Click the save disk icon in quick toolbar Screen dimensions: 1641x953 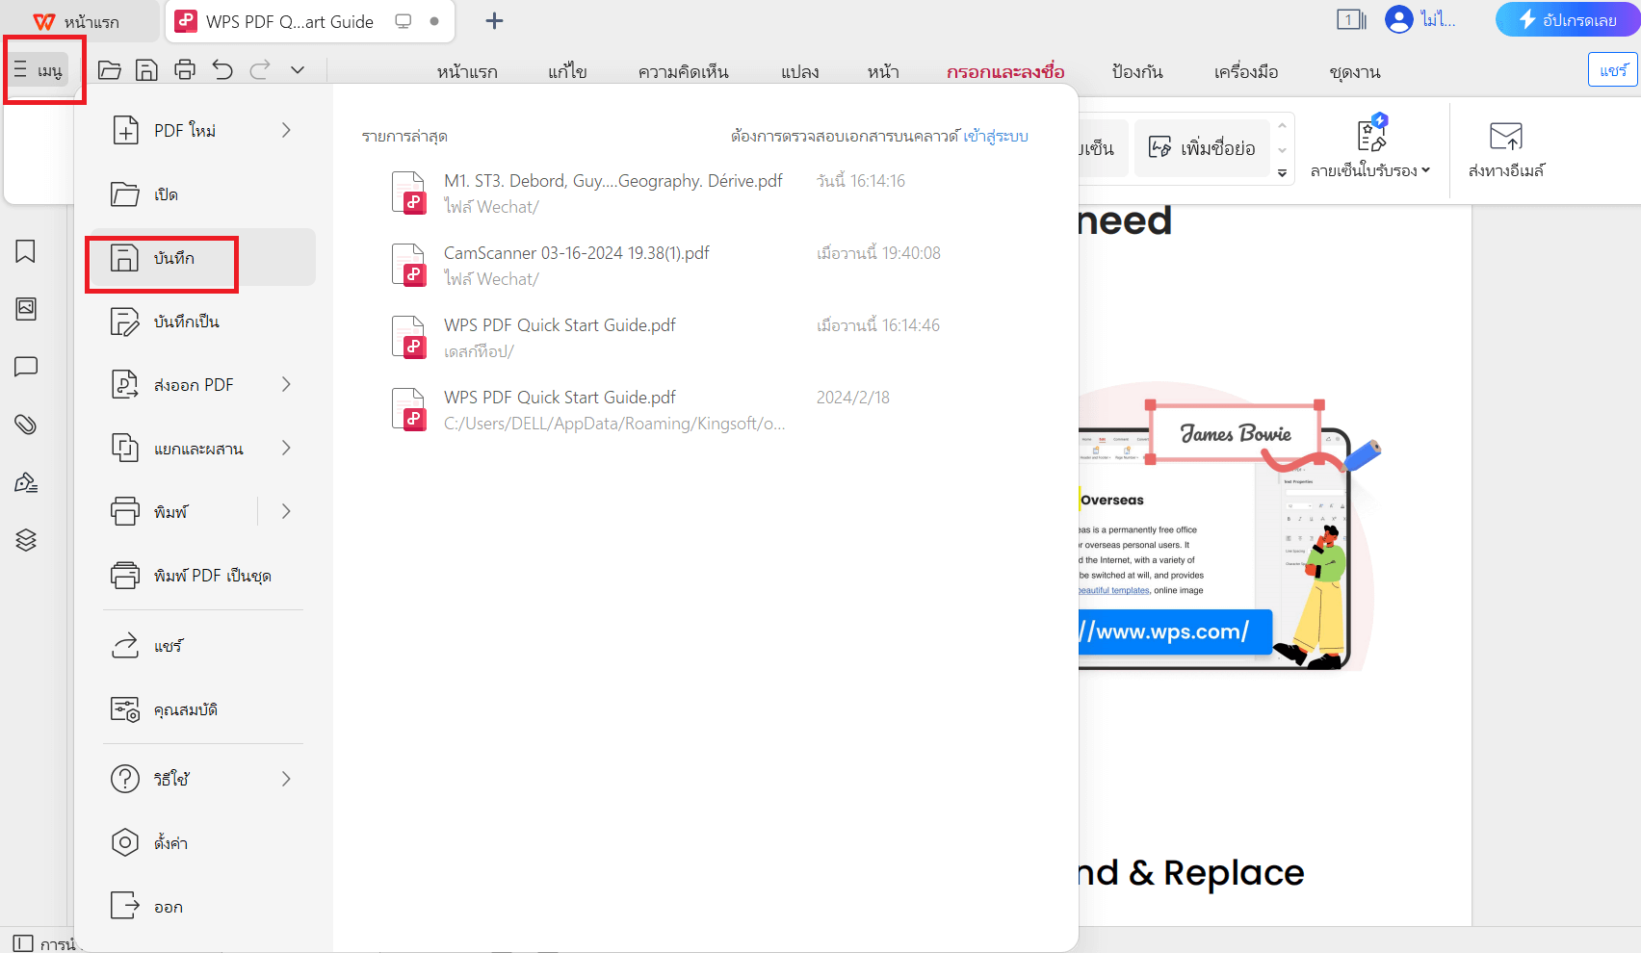click(x=146, y=70)
